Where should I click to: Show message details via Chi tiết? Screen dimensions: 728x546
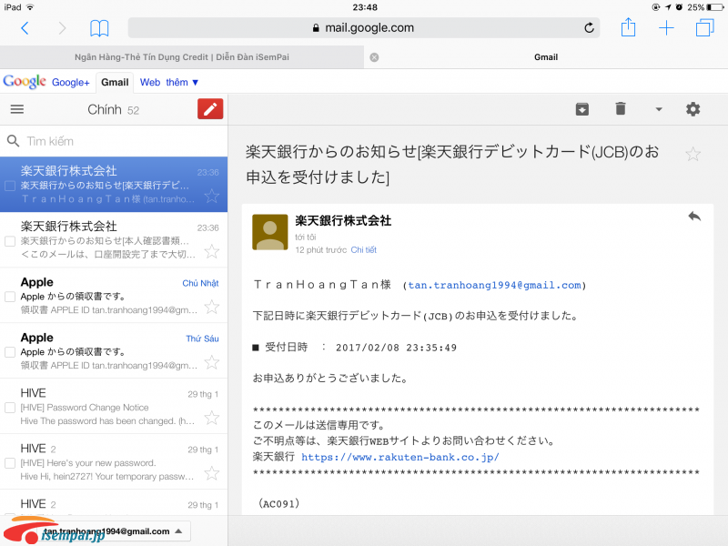point(363,249)
